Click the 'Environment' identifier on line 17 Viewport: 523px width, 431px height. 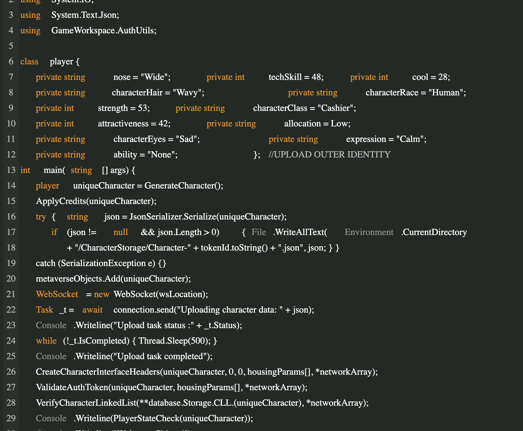pyautogui.click(x=369, y=232)
